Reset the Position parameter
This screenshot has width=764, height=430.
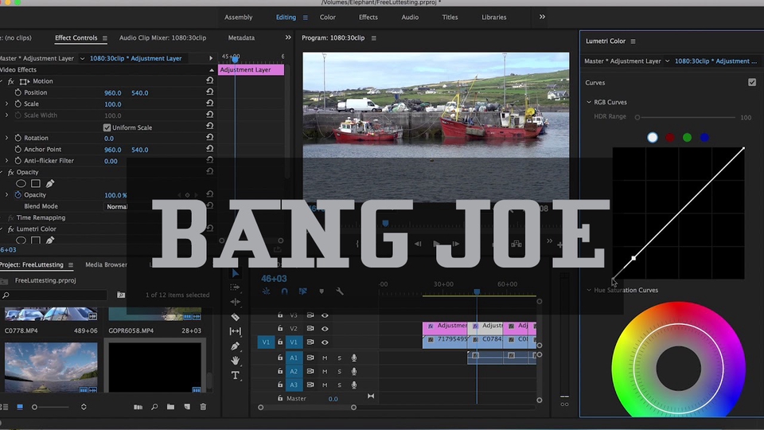[x=209, y=92]
